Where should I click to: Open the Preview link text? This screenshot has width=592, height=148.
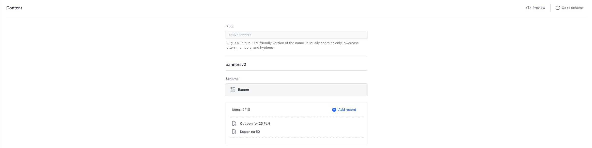(x=539, y=8)
